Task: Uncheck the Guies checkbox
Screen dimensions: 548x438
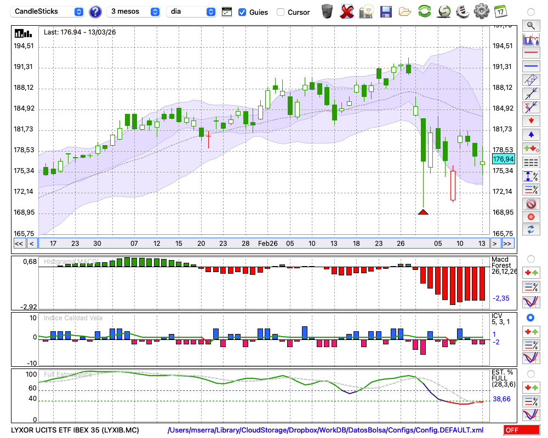Action: click(242, 12)
